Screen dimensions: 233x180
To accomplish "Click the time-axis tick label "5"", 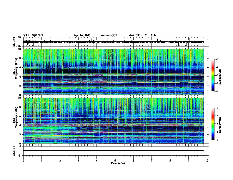I will (115, 161).
